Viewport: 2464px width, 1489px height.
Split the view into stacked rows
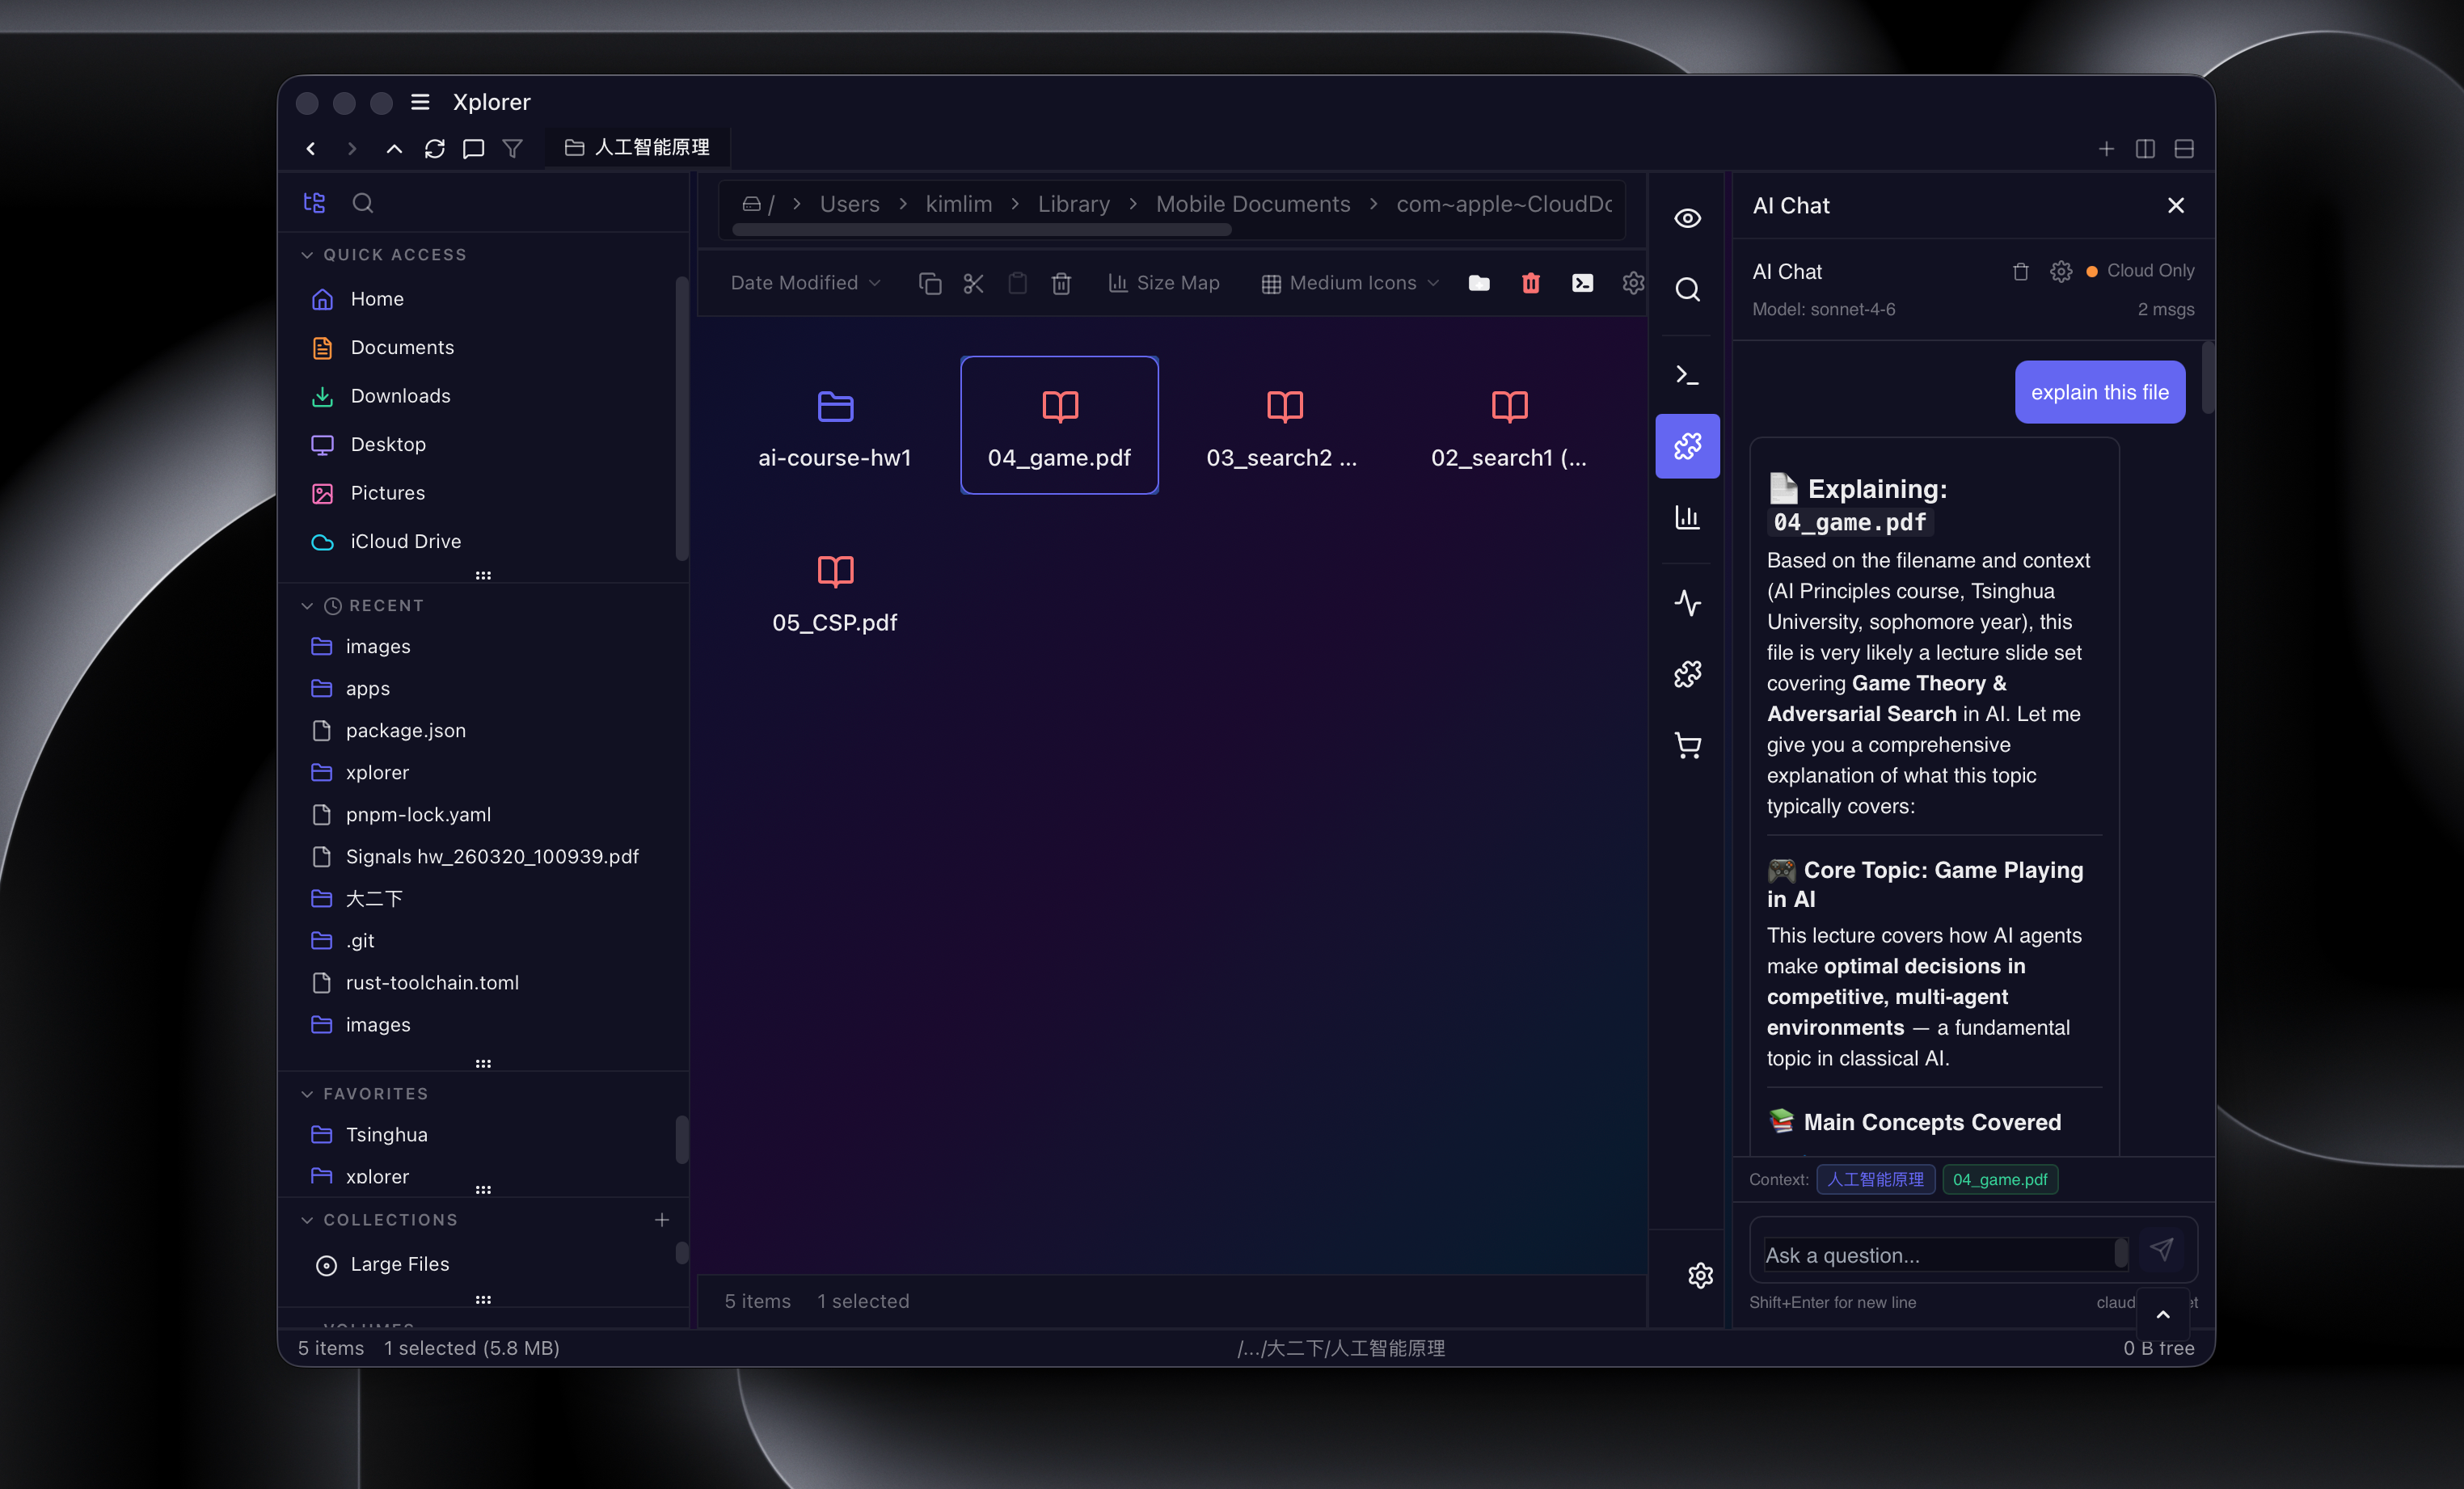[2184, 148]
